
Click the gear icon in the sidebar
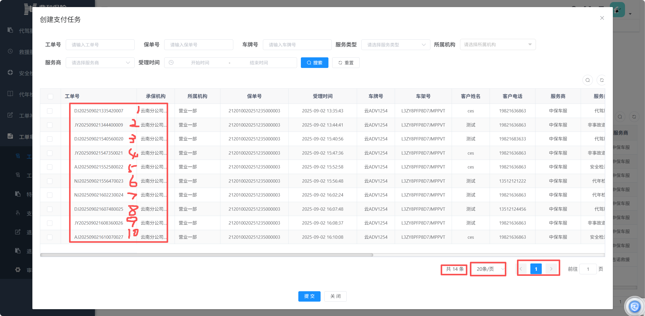[x=18, y=270]
